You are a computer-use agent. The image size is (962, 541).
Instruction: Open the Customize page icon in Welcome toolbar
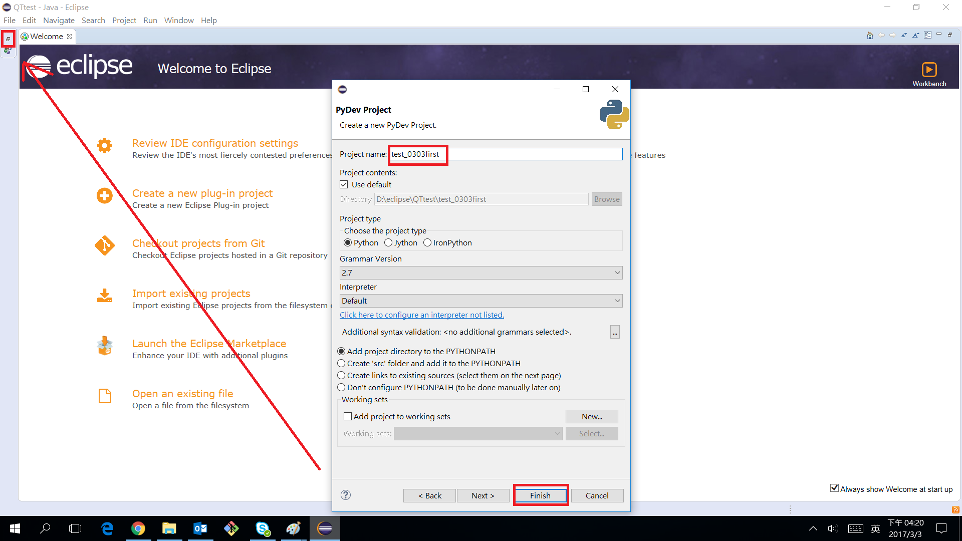click(x=928, y=35)
